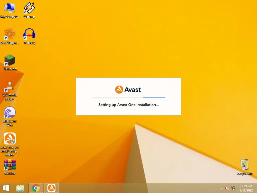Select the avast_one_essential_setup_online installer icon
Image resolution: width=257 pixels, height=193 pixels.
coord(10,144)
